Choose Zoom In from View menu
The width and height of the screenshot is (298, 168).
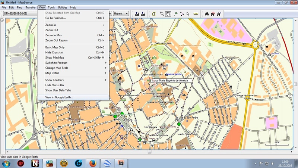tap(73, 25)
